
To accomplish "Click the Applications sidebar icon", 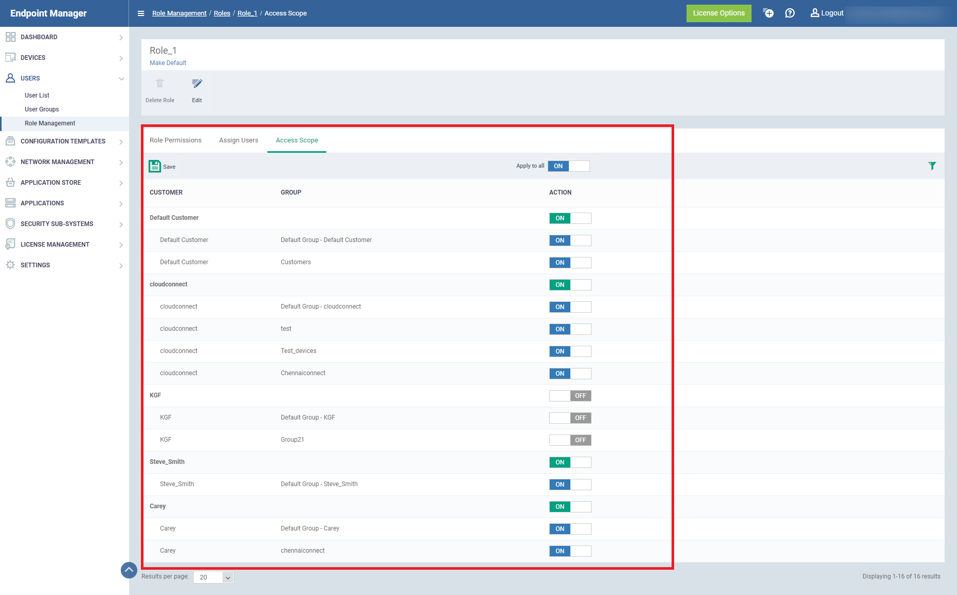I will [10, 203].
